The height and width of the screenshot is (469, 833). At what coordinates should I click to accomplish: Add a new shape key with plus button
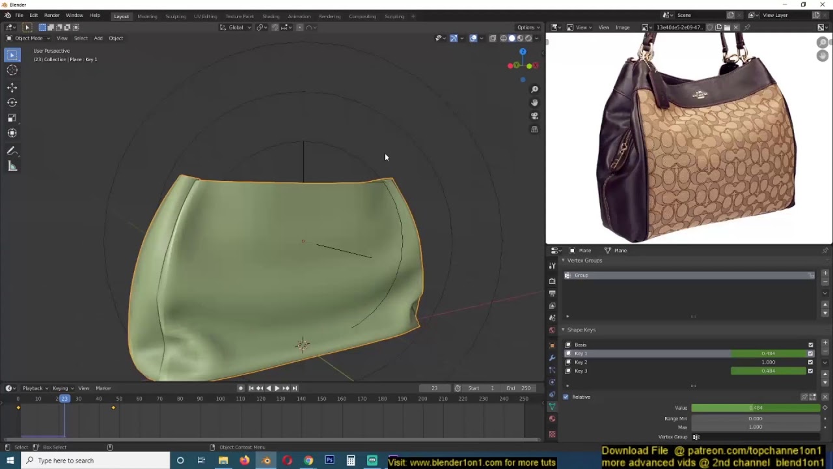825,343
